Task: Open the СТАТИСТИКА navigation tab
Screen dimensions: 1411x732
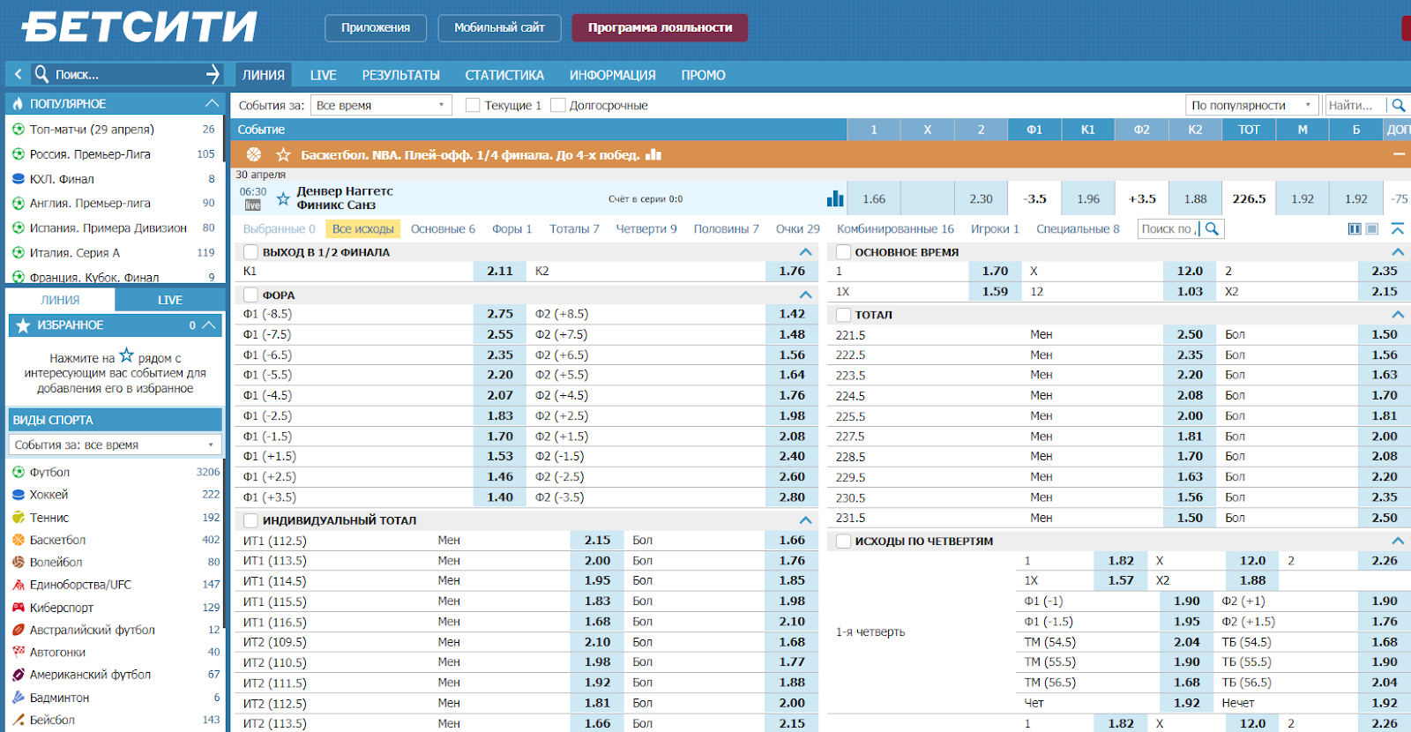Action: click(504, 75)
